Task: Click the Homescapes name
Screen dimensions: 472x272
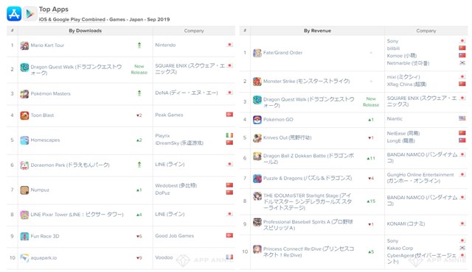Action: point(45,140)
